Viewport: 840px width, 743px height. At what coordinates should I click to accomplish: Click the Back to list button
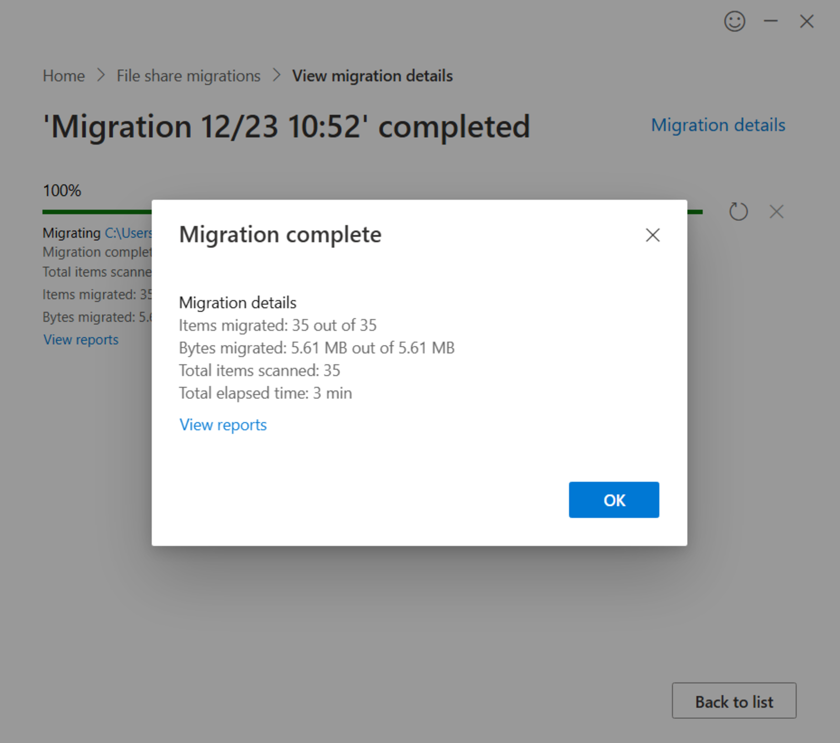coord(734,701)
